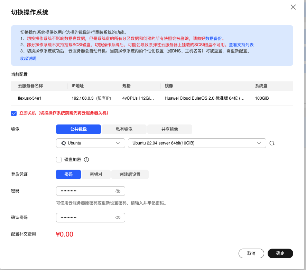The height and width of the screenshot is (270, 306).
Task: Choose 密钥对 login credential option
Action: pos(96,174)
